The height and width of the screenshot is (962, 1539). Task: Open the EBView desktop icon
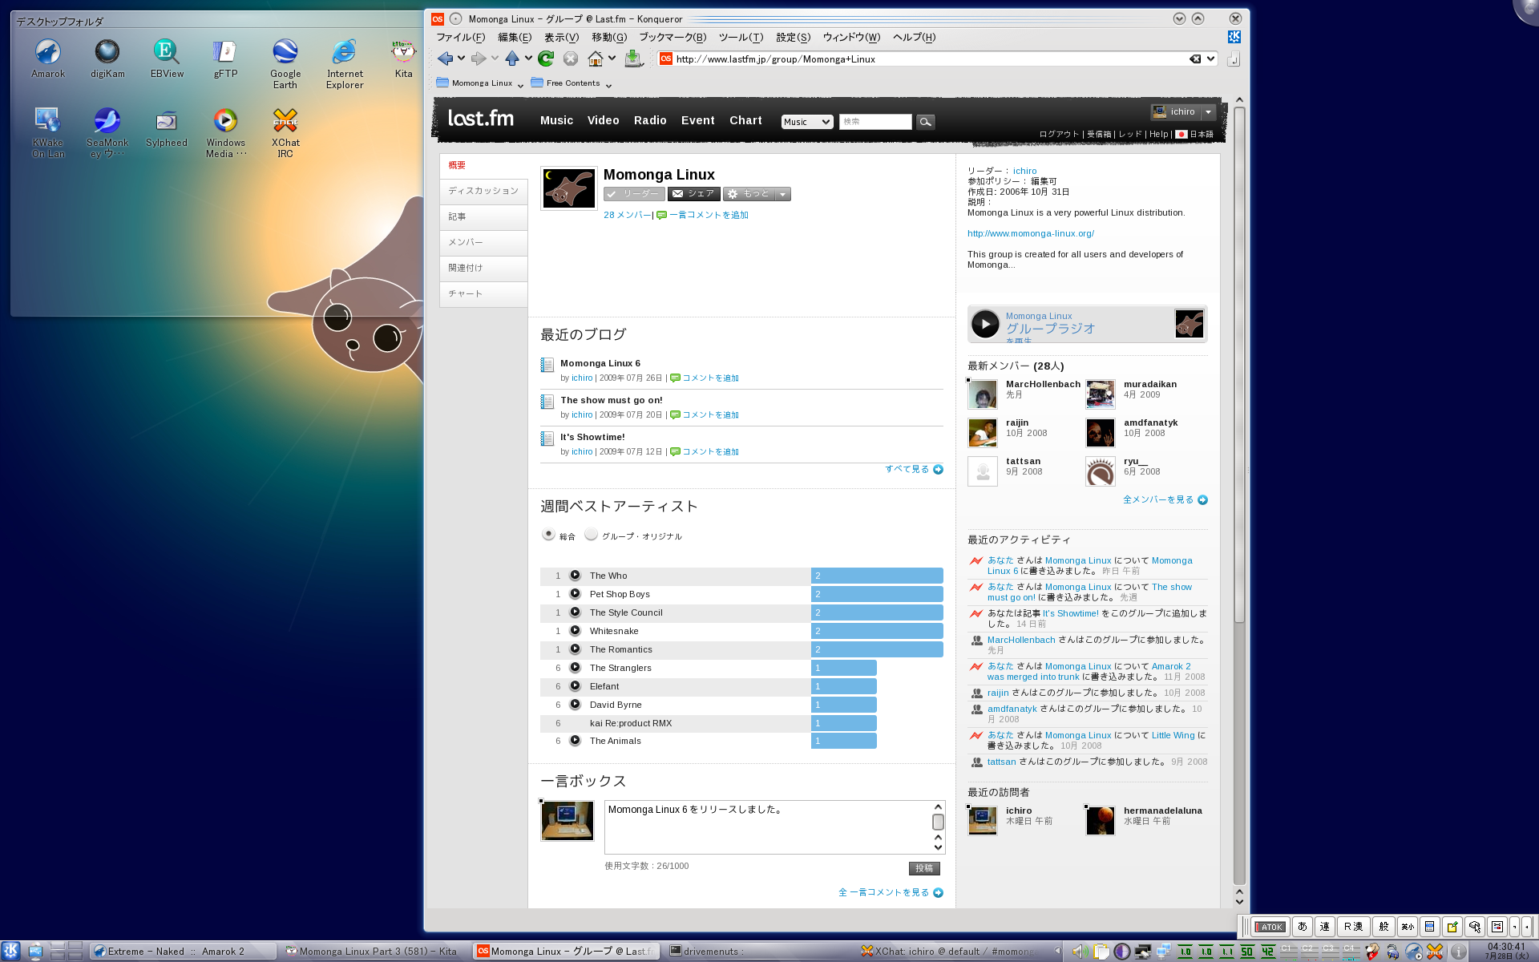167,59
